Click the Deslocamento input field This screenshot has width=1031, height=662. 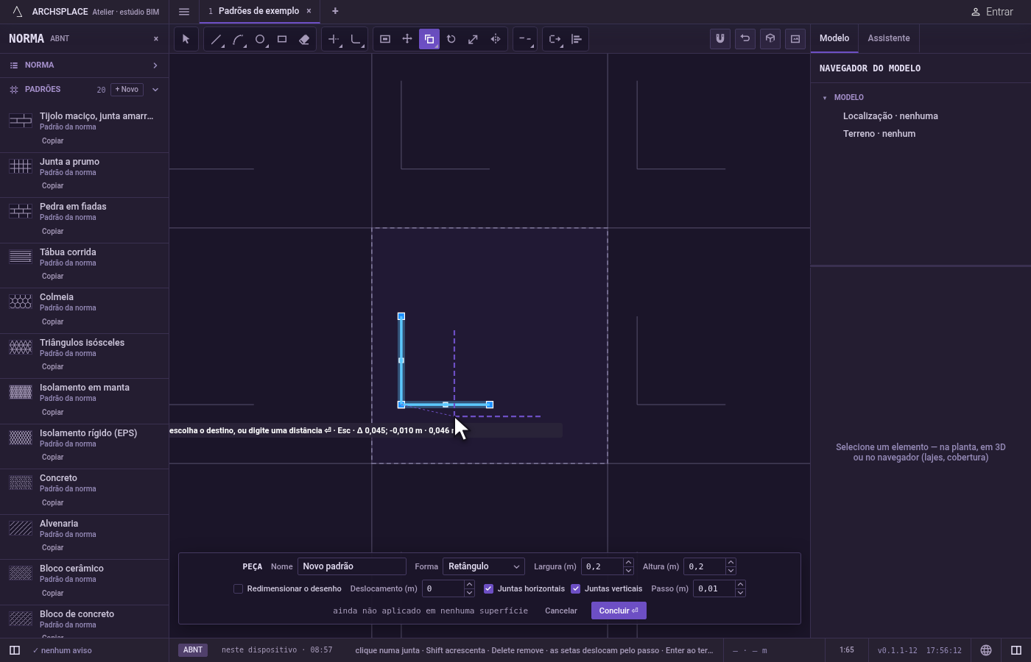click(443, 588)
